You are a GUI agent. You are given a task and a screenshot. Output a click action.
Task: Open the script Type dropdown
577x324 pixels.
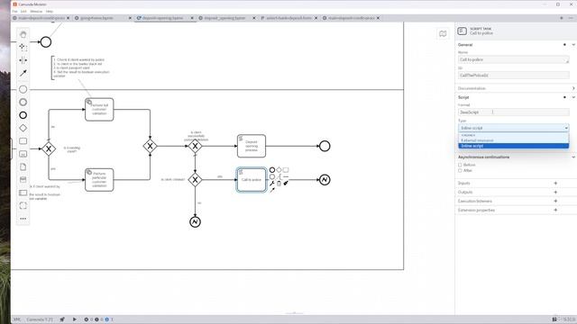(513, 128)
